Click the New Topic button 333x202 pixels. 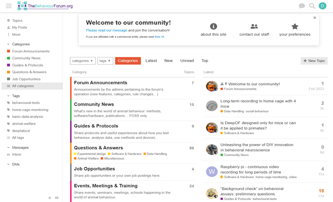pyautogui.click(x=314, y=61)
